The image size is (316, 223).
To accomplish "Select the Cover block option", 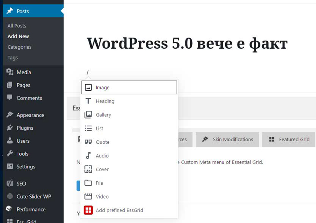I will point(129,169).
